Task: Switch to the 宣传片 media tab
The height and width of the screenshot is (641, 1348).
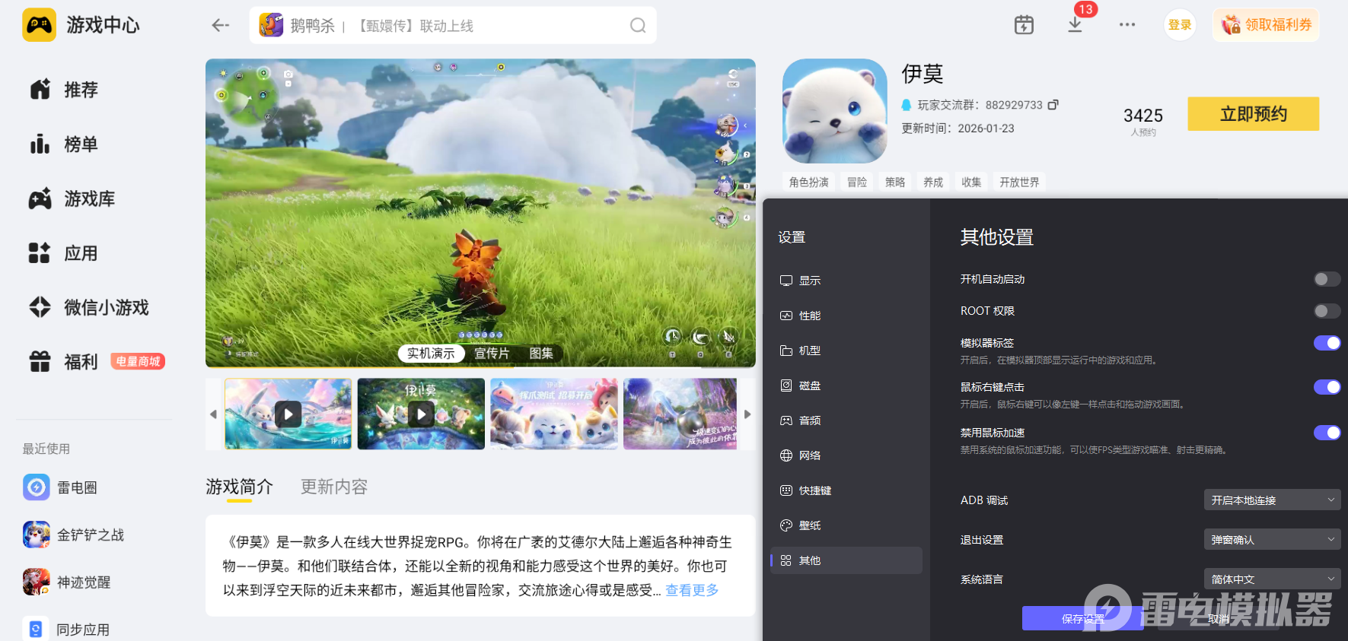Action: point(492,354)
